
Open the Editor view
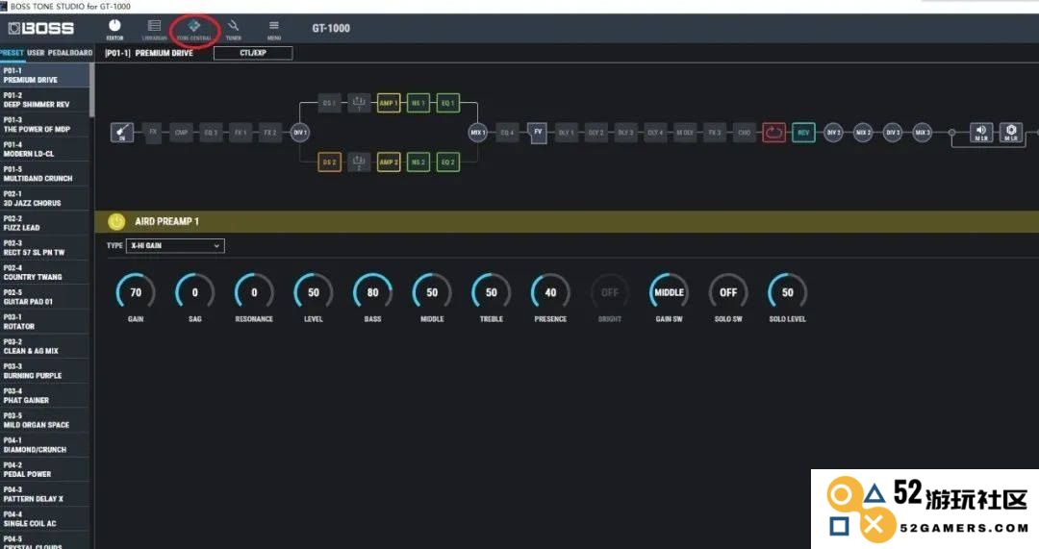(x=114, y=29)
